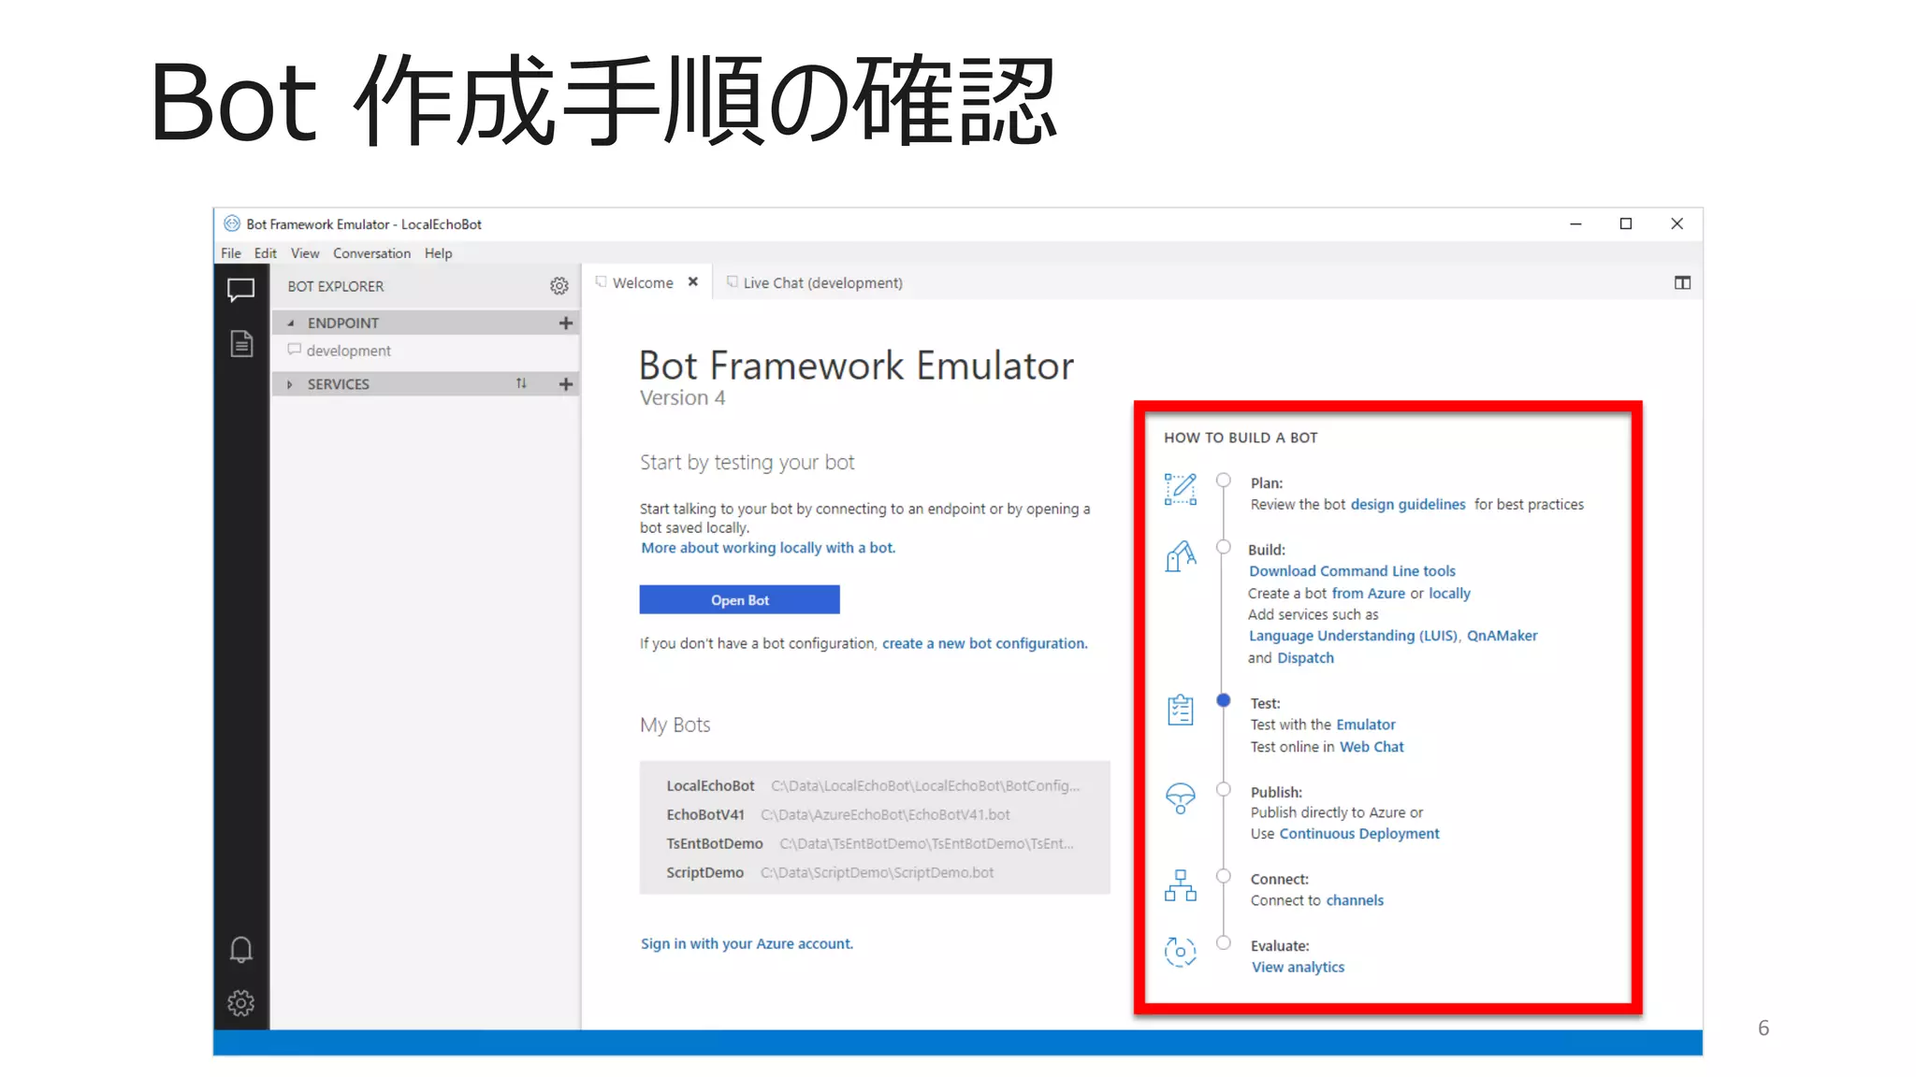
Task: Toggle split editor layout icon
Action: point(1682,282)
